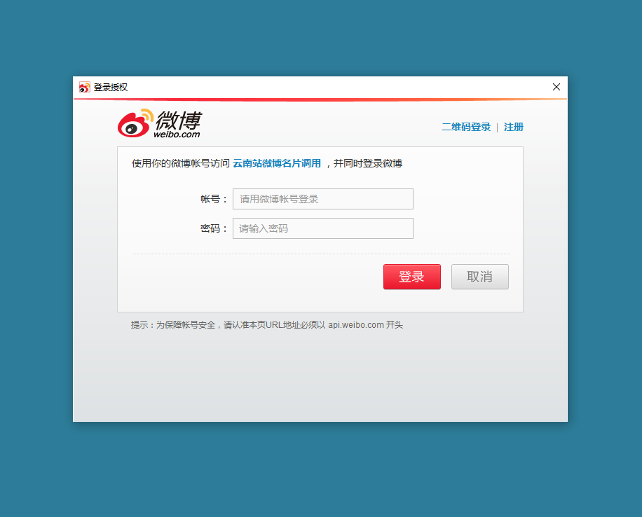Click the 并同时登录微博 text
642x517 pixels.
coord(368,163)
